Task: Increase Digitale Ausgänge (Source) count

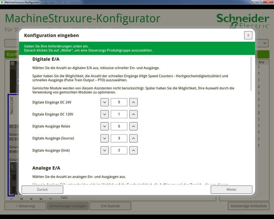Action: click(x=133, y=138)
